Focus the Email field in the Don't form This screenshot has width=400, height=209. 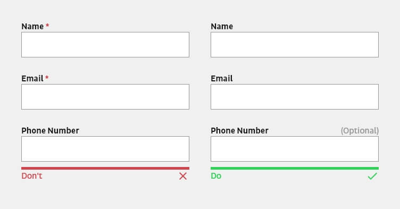pos(105,97)
